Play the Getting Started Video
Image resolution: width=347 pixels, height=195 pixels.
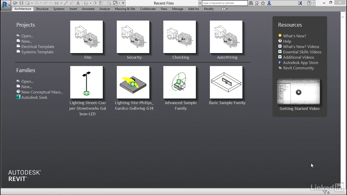coord(298,92)
